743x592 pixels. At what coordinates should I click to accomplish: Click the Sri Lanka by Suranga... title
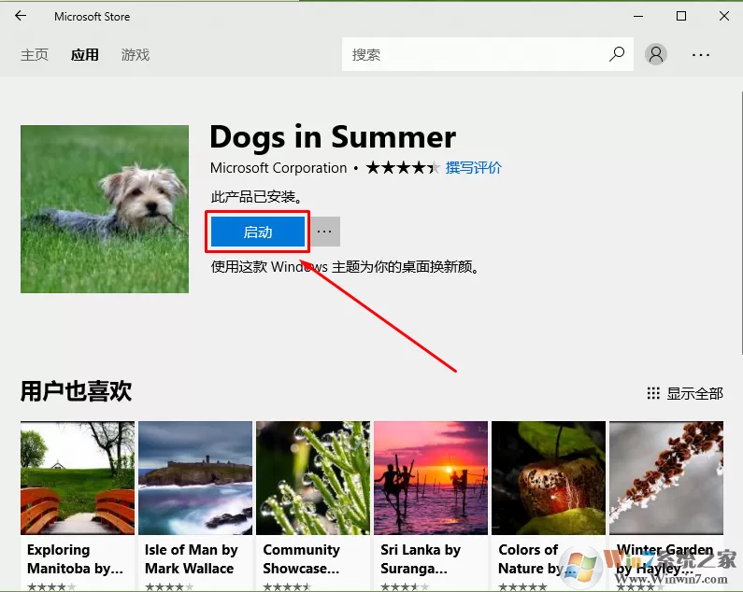[x=421, y=558]
